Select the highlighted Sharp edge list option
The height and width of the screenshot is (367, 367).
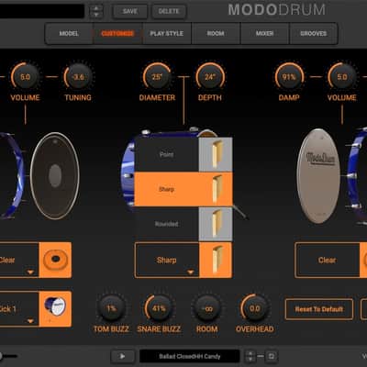pos(183,189)
